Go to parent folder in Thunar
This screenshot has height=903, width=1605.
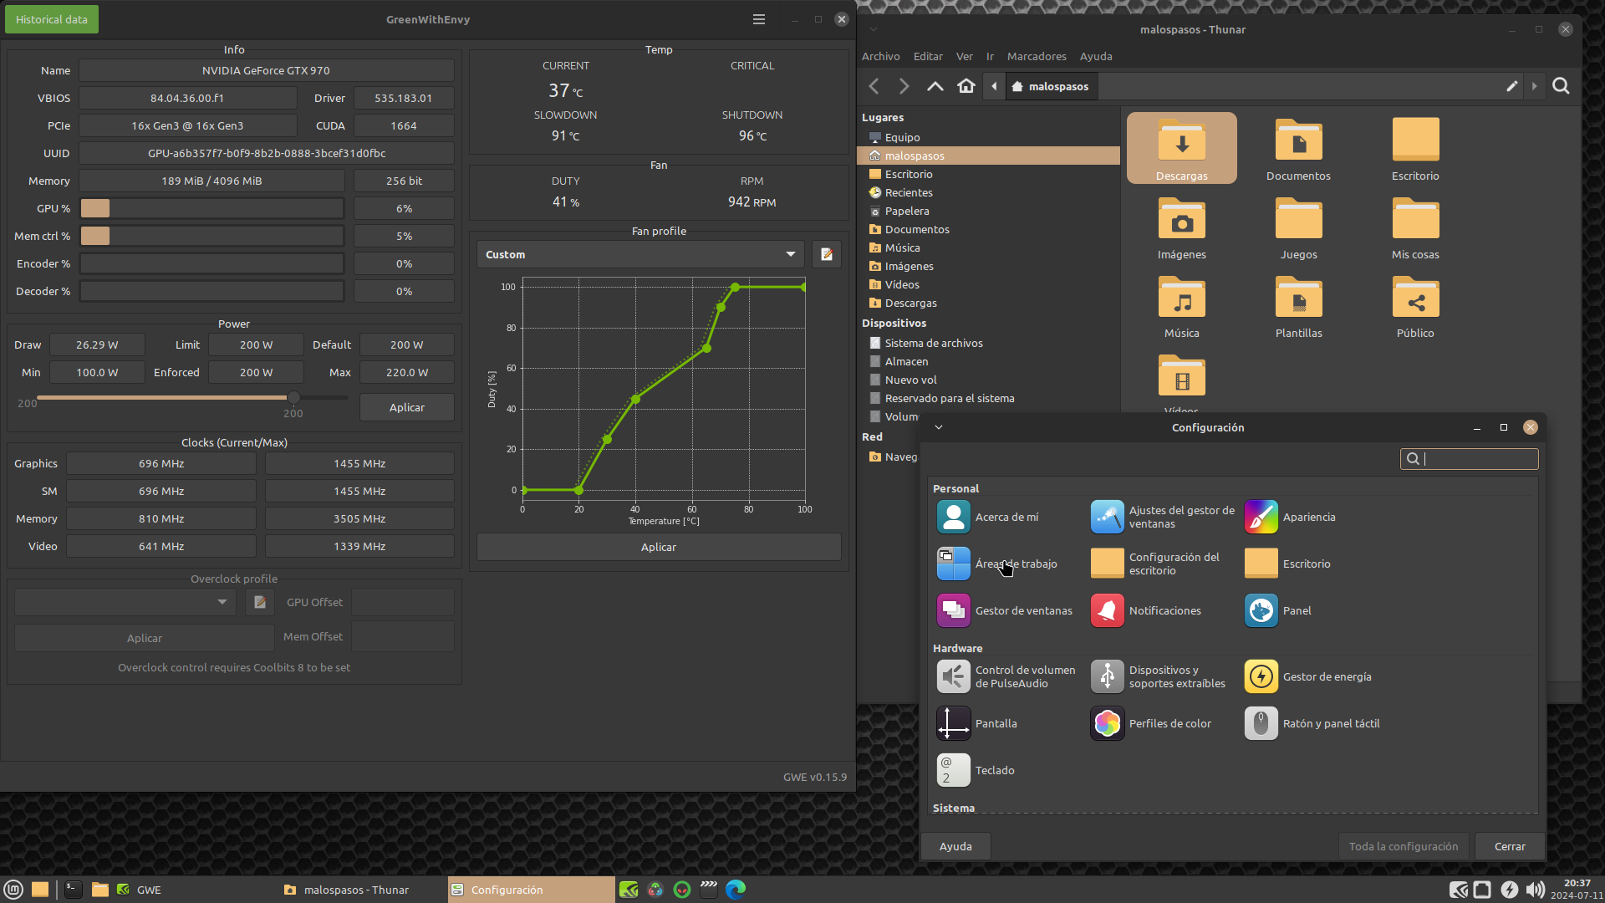pyautogui.click(x=935, y=86)
